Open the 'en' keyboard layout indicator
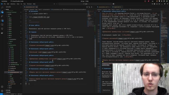 pos(153,1)
